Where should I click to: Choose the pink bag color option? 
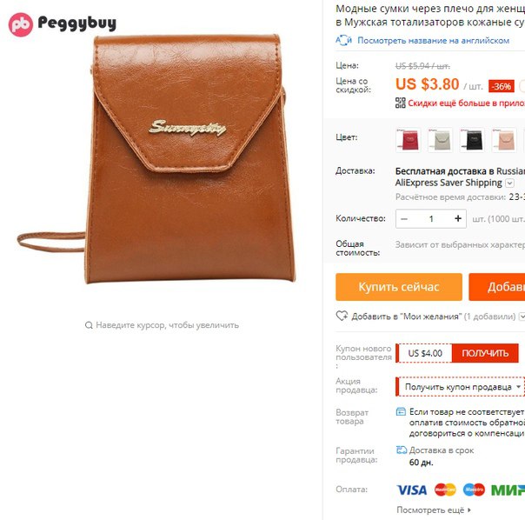(504, 140)
